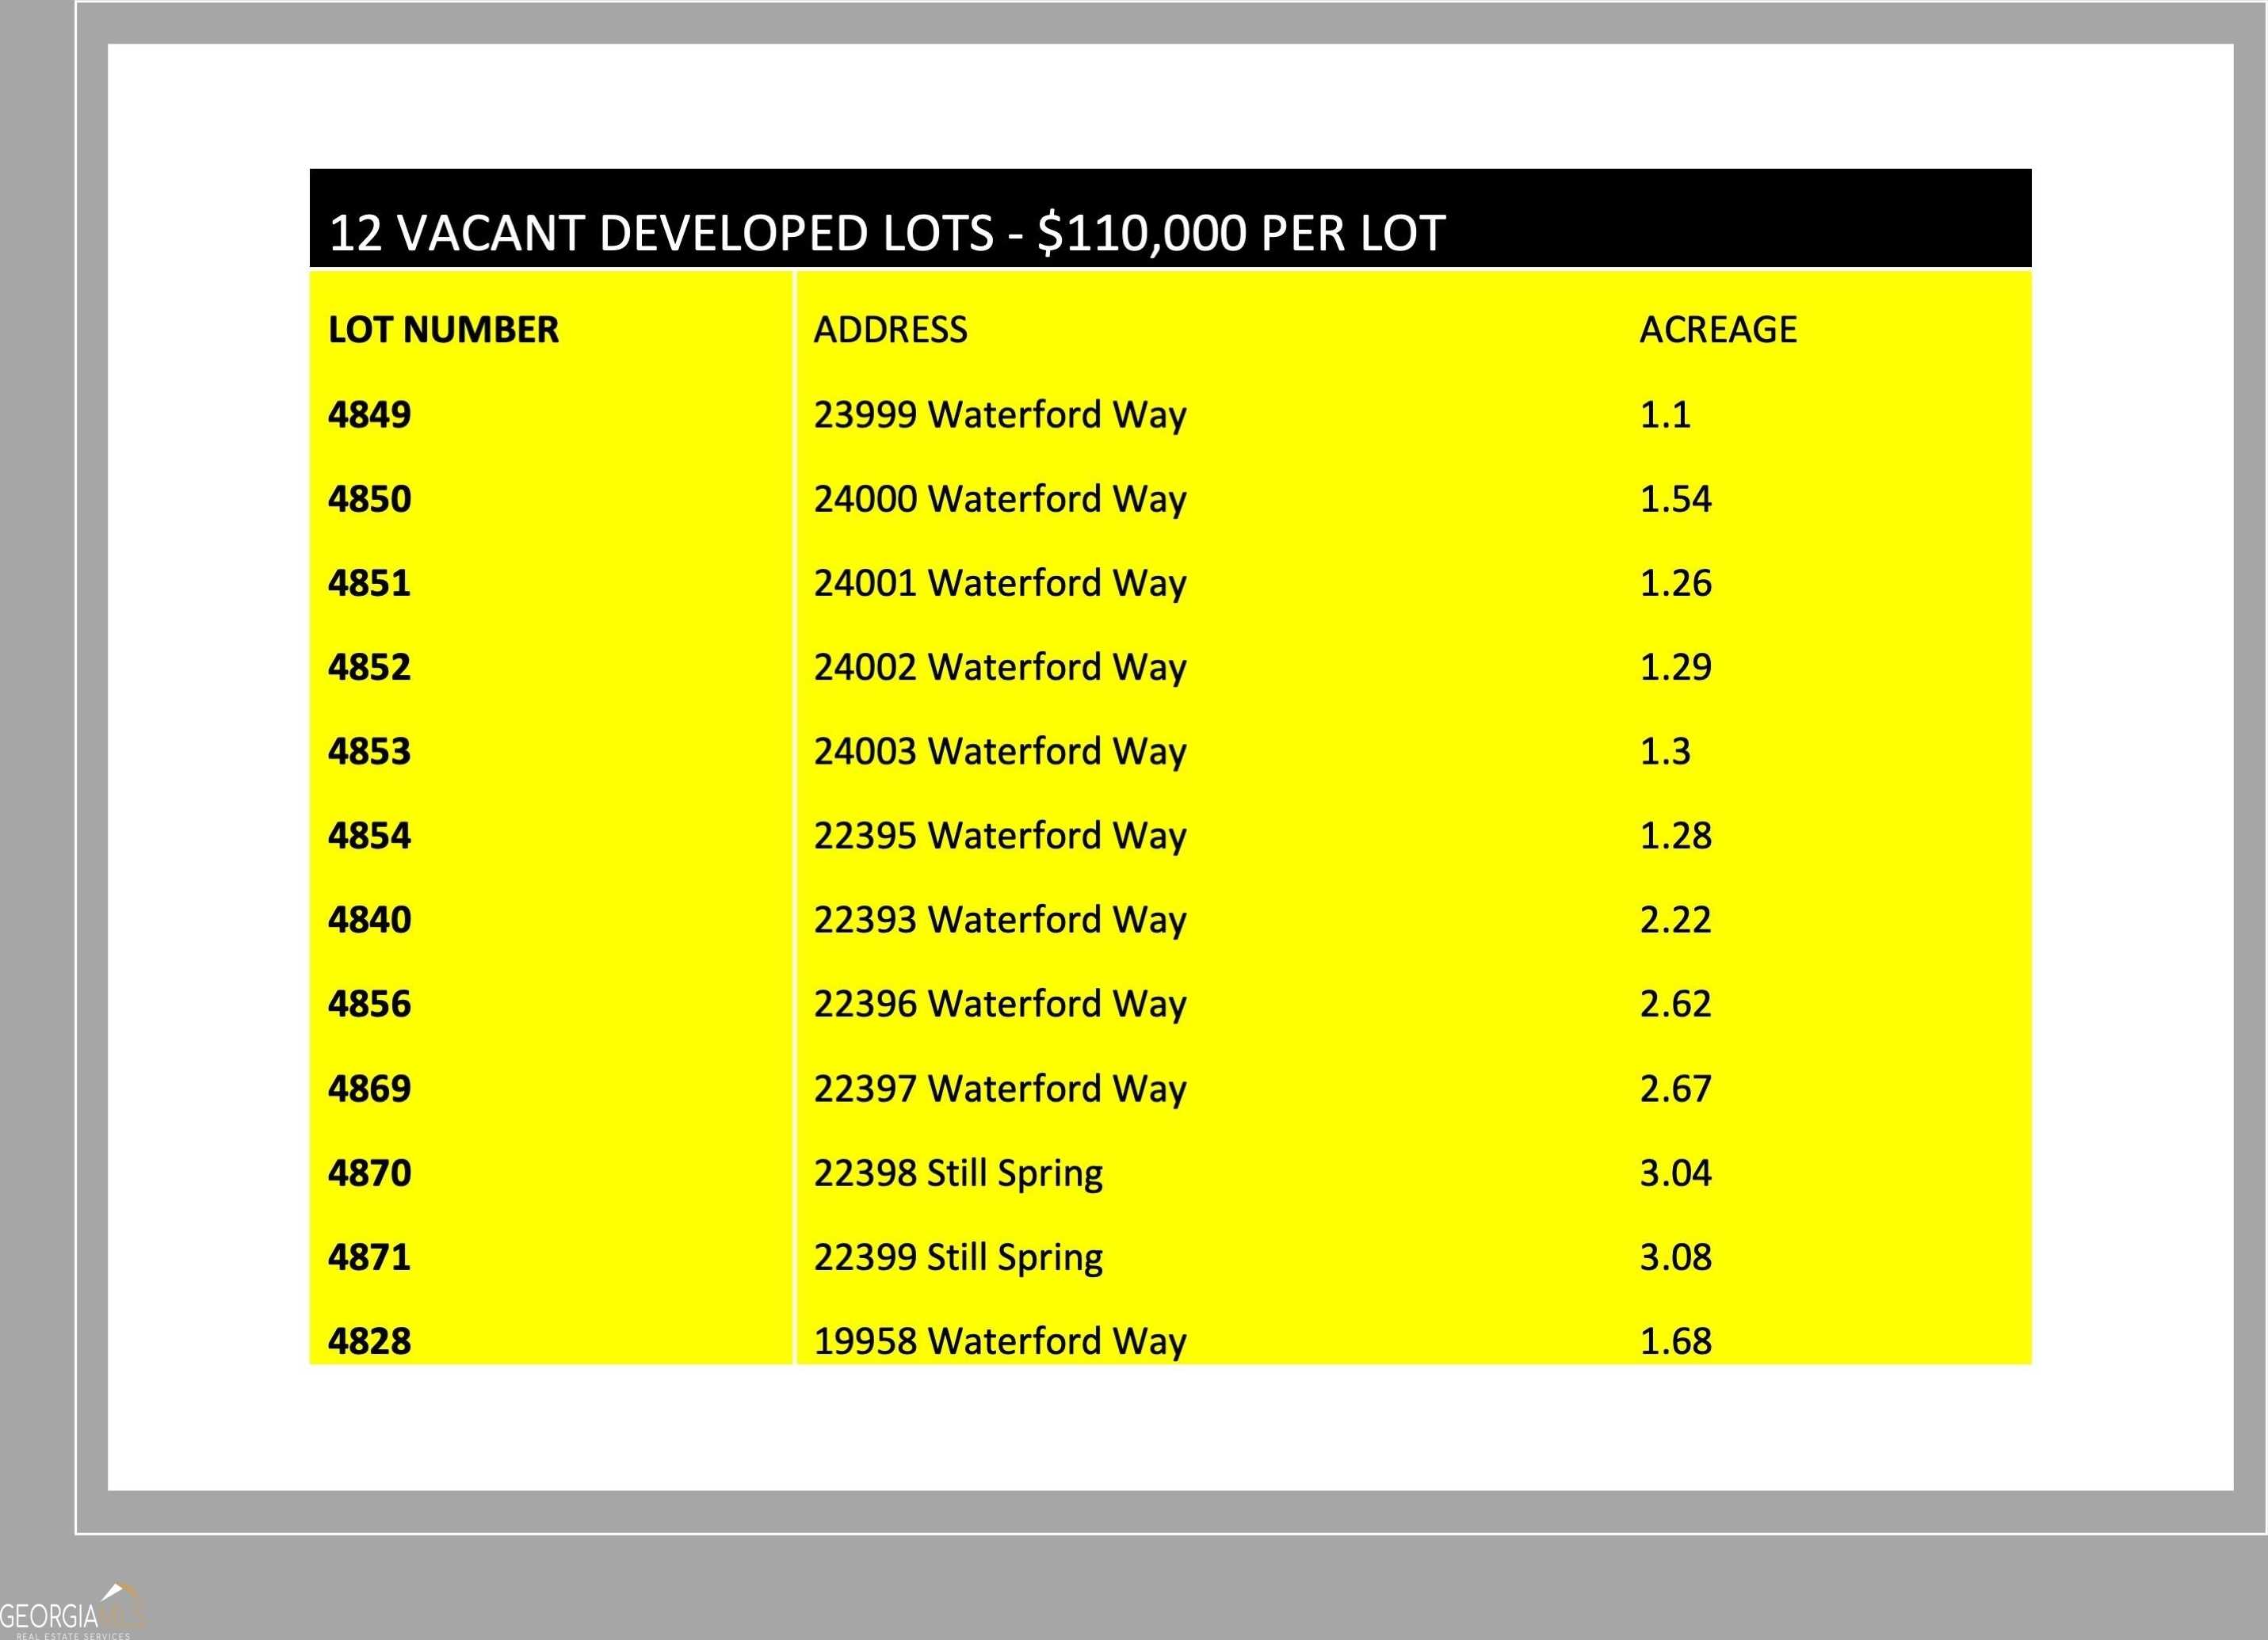Click acreage value 1.28

[x=1675, y=835]
